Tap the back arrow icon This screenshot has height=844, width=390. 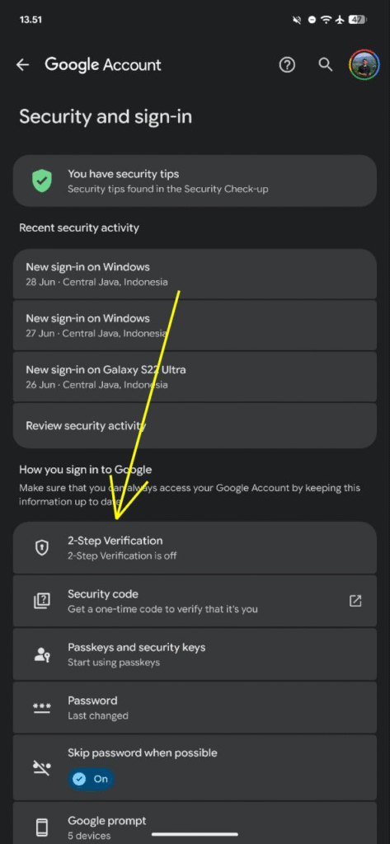(22, 65)
